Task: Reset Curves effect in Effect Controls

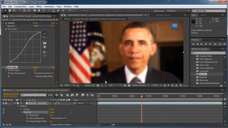Action: click(x=35, y=23)
